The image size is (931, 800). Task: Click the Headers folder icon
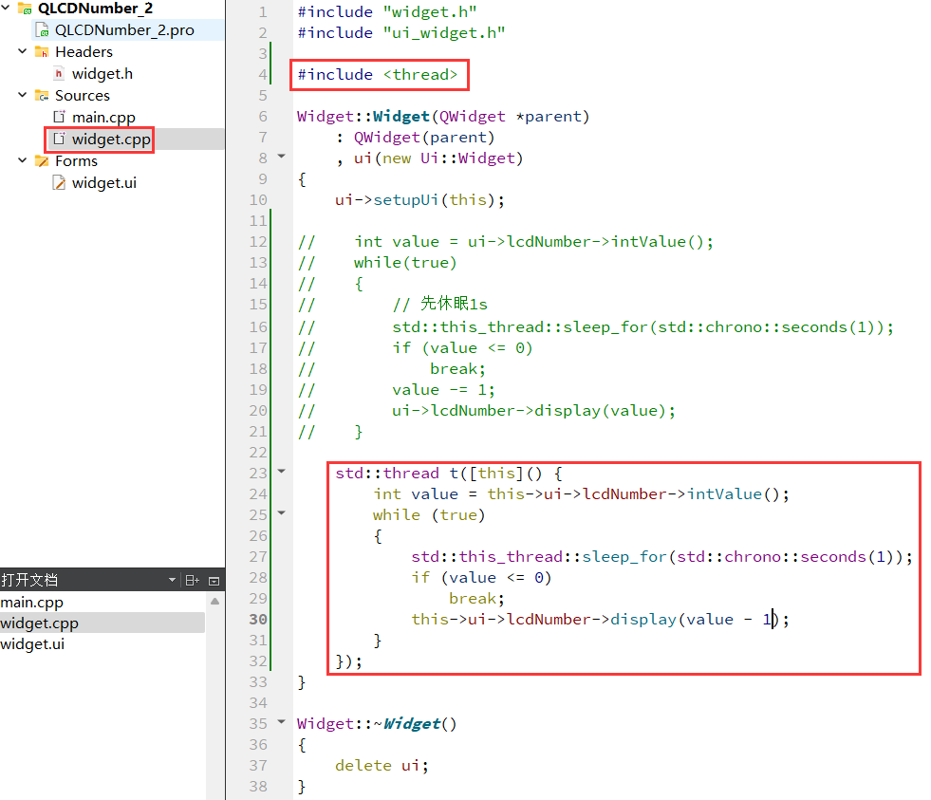pos(42,51)
